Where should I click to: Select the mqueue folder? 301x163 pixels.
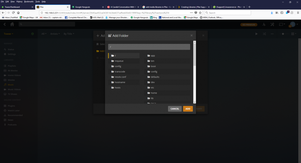[x=124, y=61]
